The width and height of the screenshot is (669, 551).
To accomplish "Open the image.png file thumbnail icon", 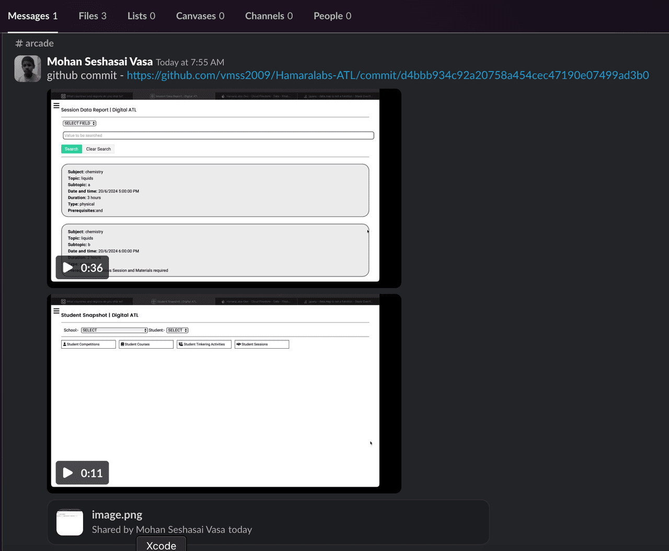I will point(70,522).
